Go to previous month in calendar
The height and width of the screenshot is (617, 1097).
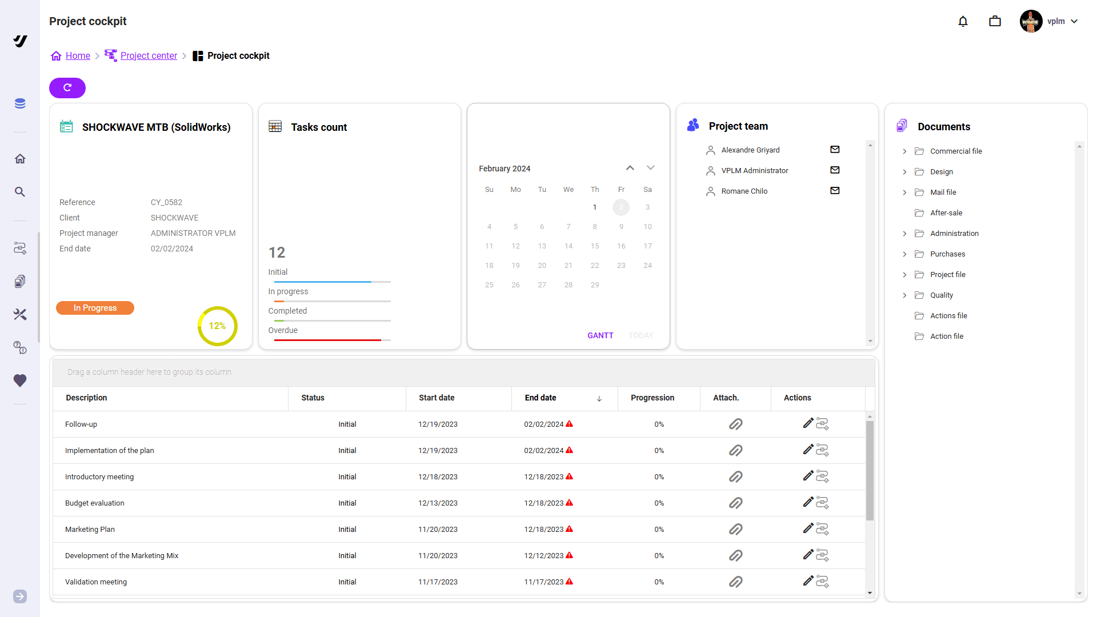tap(630, 168)
